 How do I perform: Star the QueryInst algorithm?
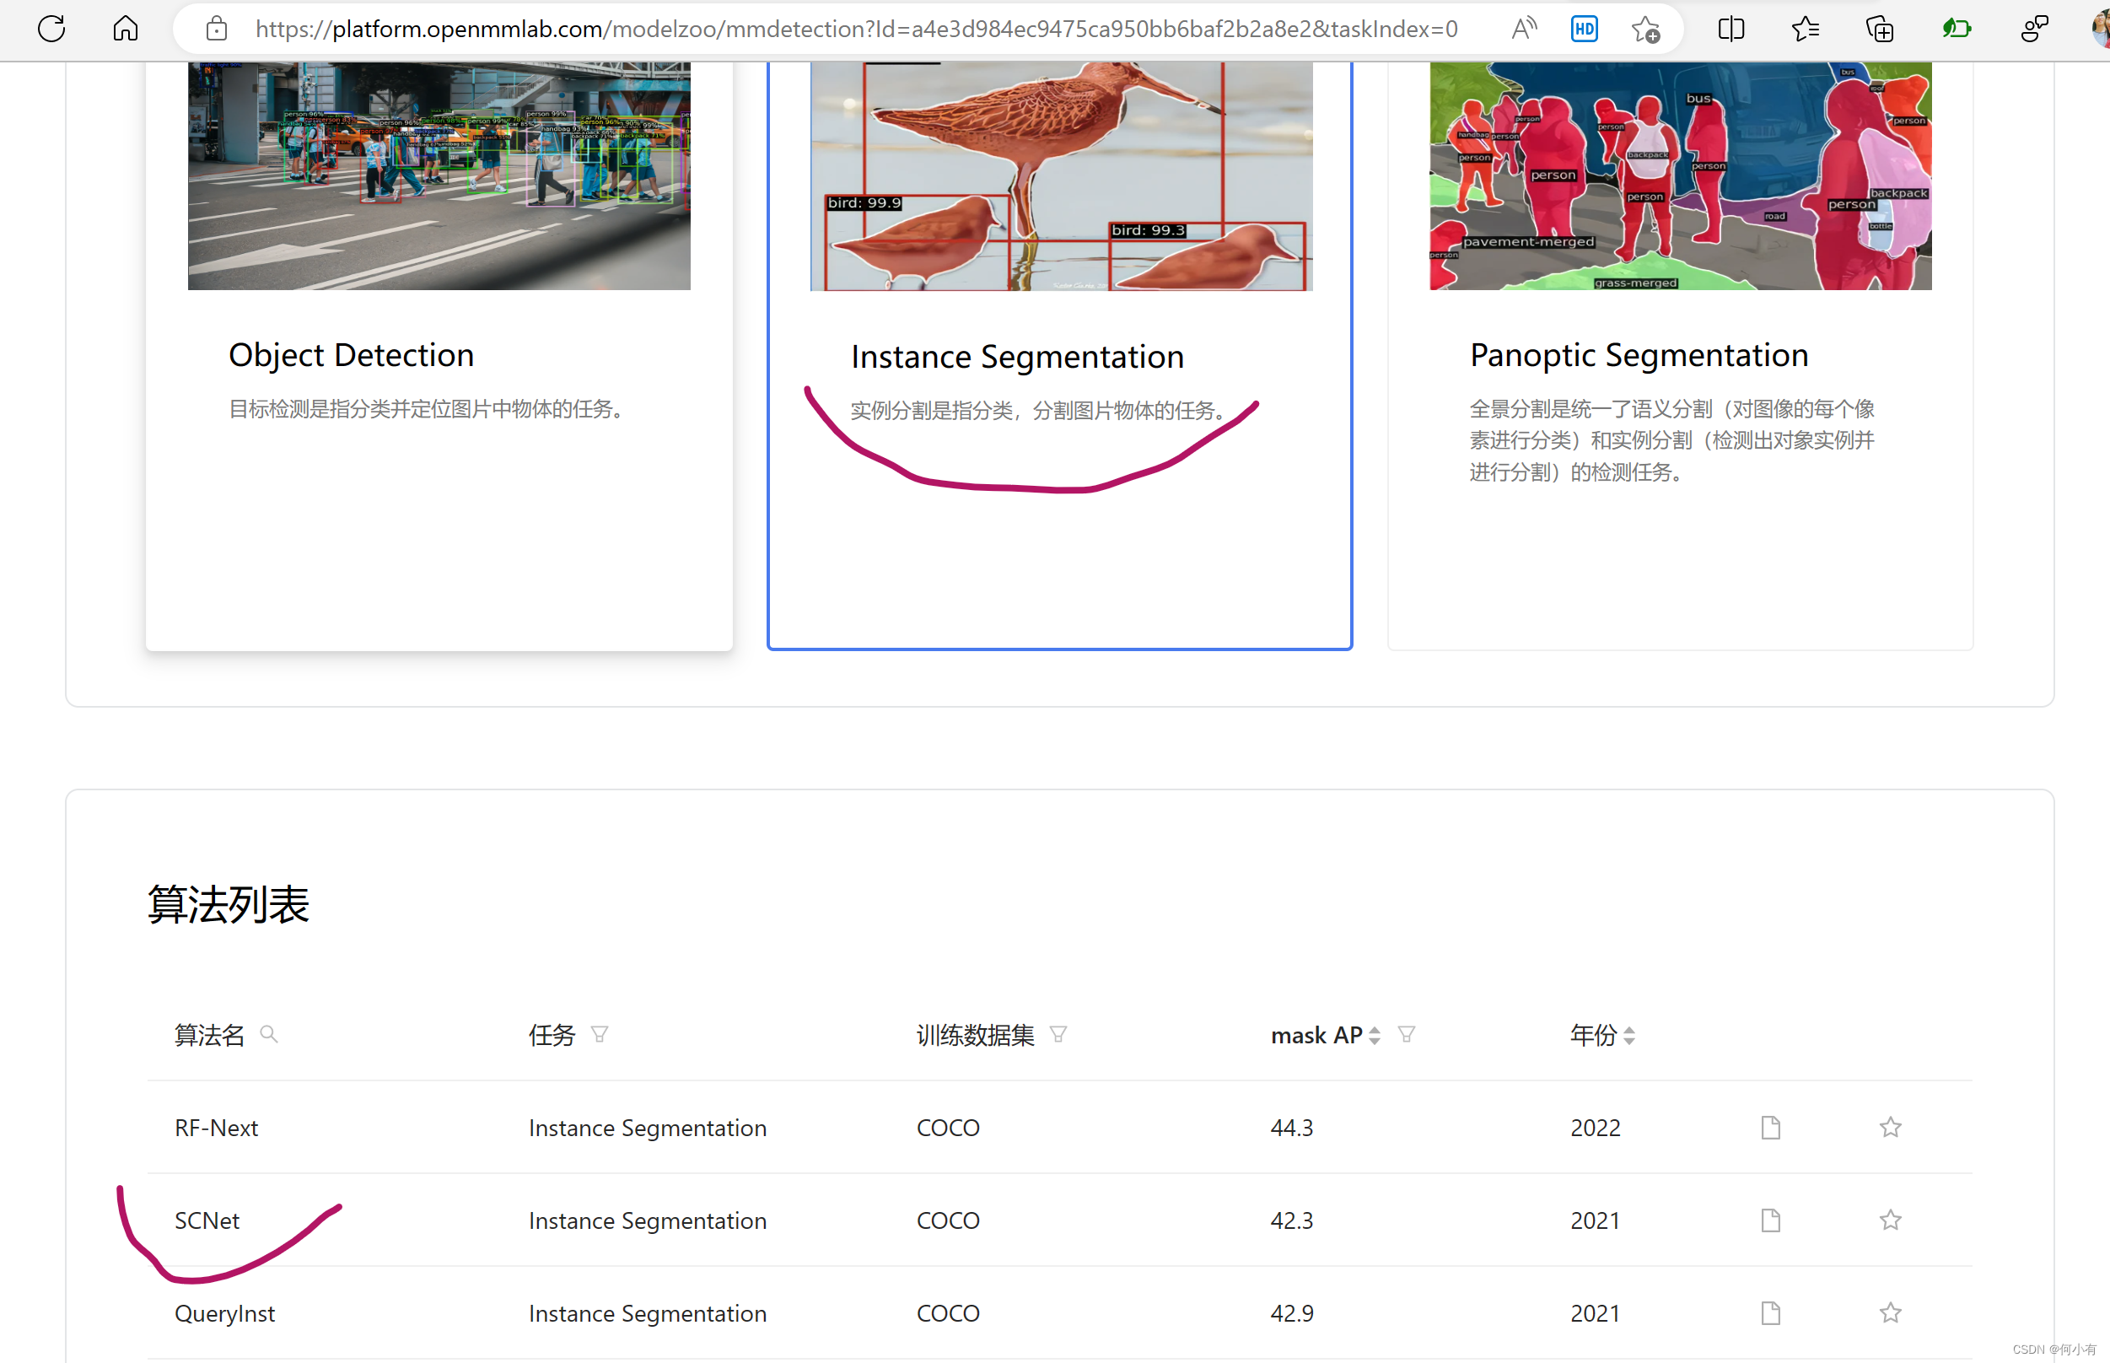(1891, 1313)
